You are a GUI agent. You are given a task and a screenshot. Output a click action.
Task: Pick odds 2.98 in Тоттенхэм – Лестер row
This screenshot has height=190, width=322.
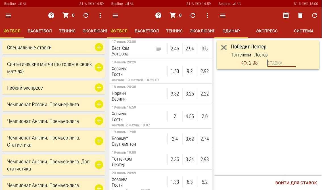point(204,159)
